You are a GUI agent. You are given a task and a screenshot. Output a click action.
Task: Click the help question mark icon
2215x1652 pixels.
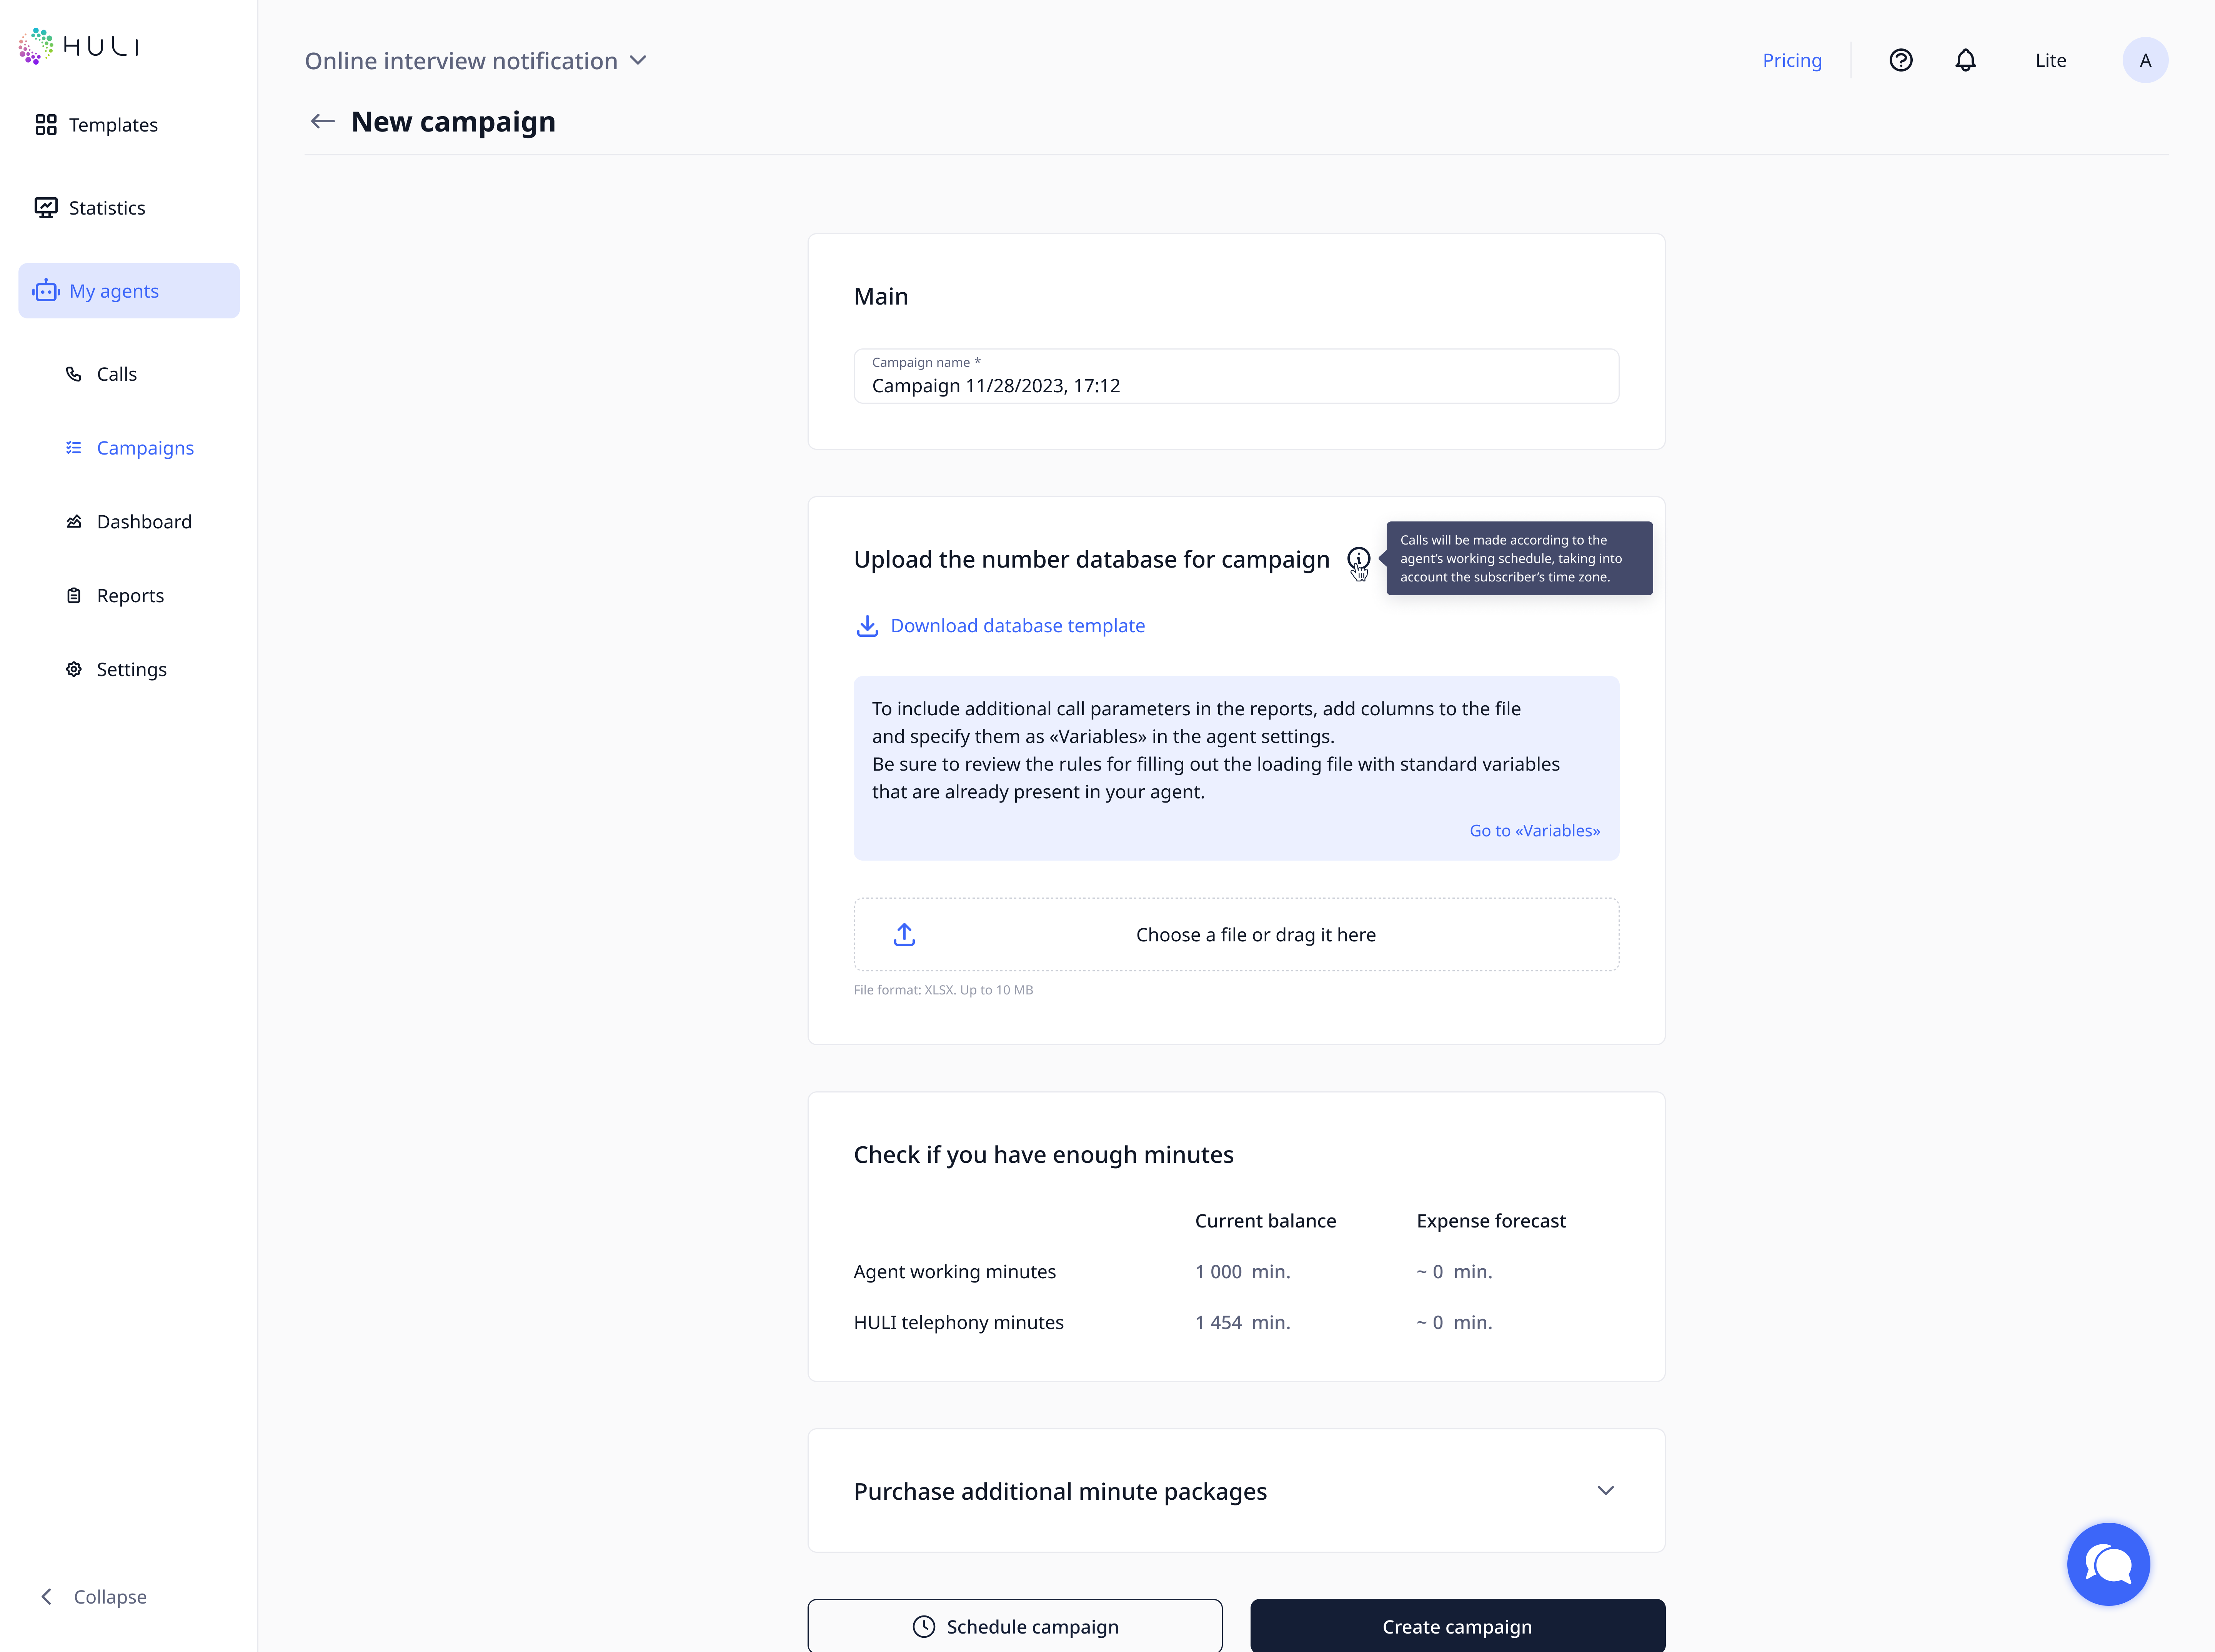[1900, 60]
